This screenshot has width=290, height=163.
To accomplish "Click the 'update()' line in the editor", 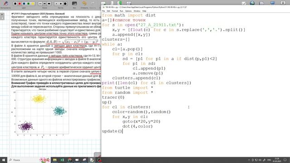I will click(x=112, y=131).
